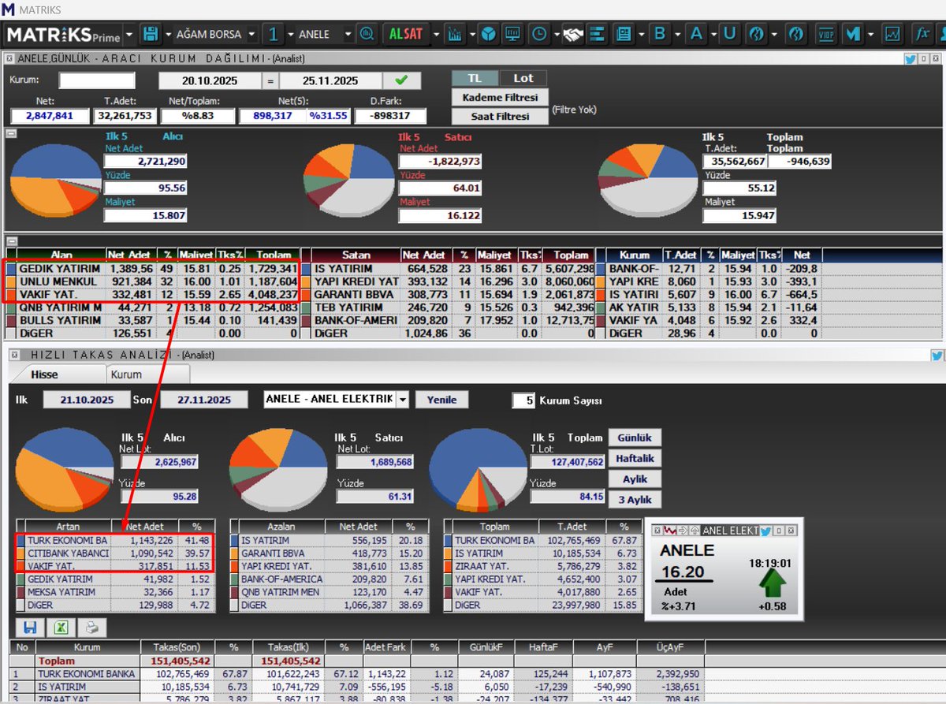
Task: Click the Kurum Sayısı field showing 5
Action: click(x=523, y=400)
